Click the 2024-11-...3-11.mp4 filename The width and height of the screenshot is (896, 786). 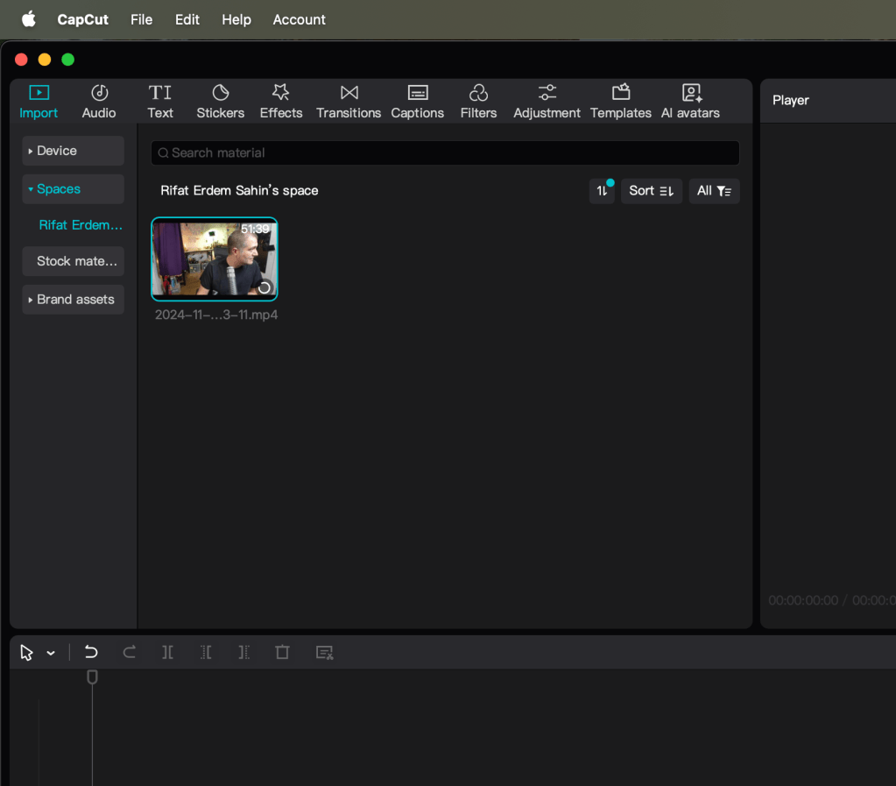click(x=216, y=315)
